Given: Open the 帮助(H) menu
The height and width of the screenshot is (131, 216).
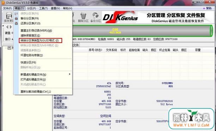Looking at the screenshot, I should (x=68, y=8).
